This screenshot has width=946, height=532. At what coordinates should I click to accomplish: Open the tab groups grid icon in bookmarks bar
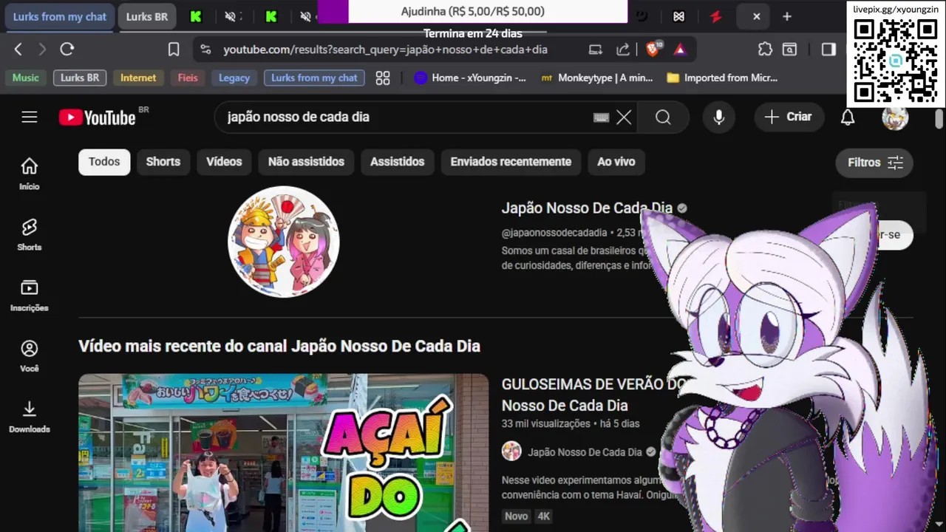pos(383,78)
